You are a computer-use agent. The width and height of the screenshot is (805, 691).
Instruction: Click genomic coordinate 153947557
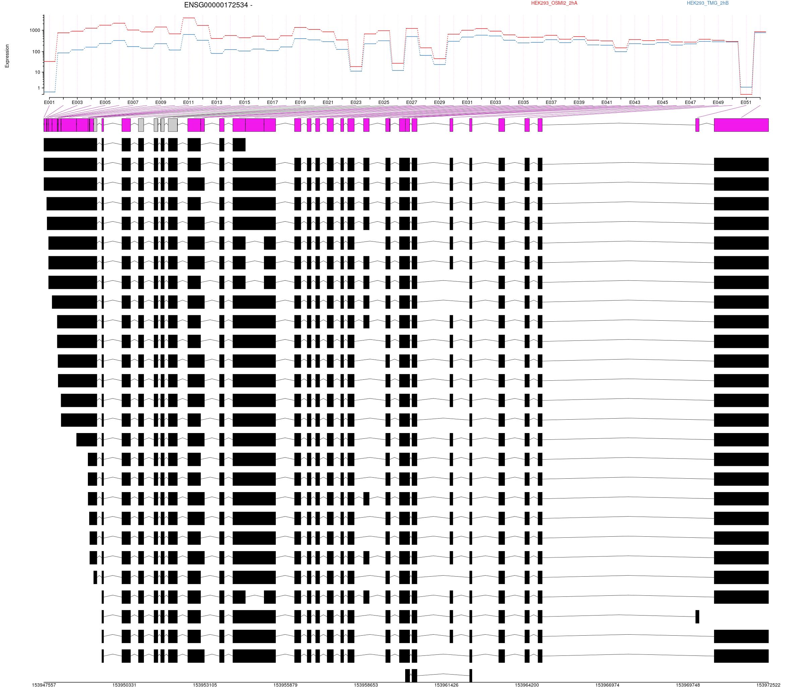[44, 685]
